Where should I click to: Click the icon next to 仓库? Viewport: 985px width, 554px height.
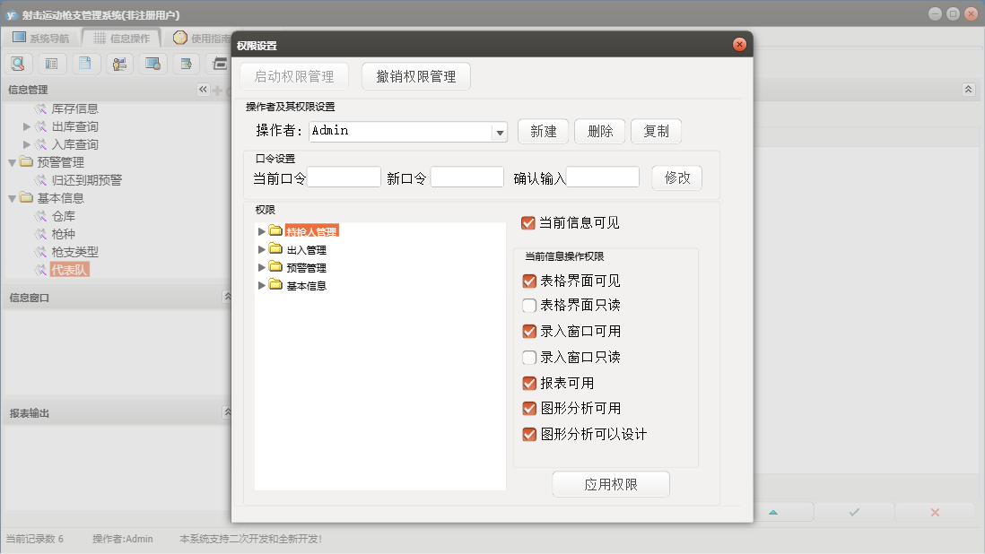41,216
